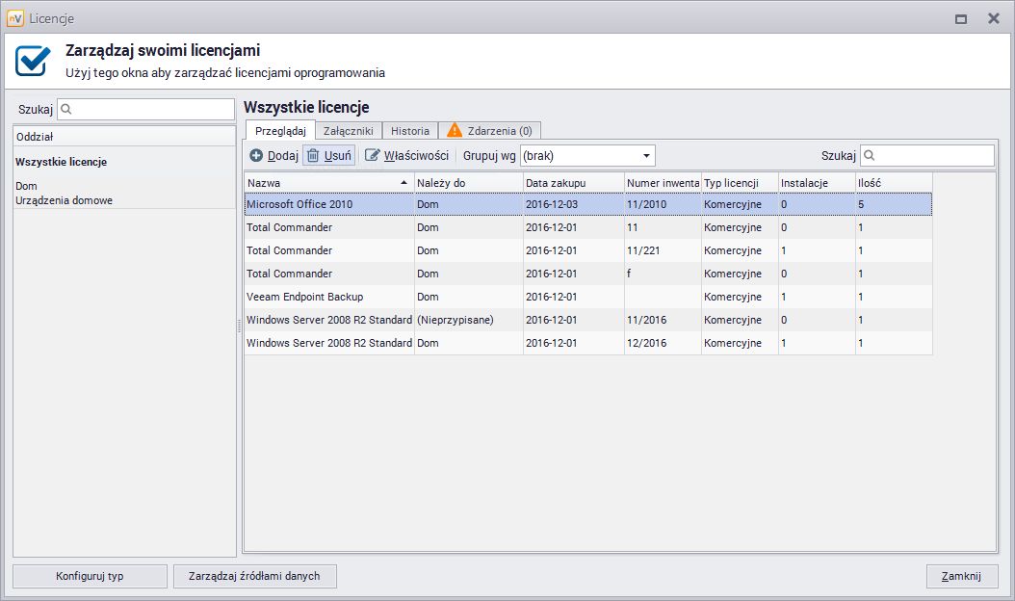Open the Zdarzenia (0) tab

(490, 131)
